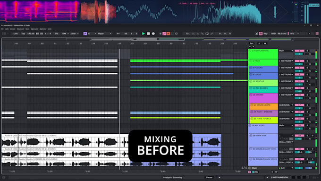The image size is (321, 181).
Task: Click the orange Re-enable Automation button
Action: click(x=168, y=34)
